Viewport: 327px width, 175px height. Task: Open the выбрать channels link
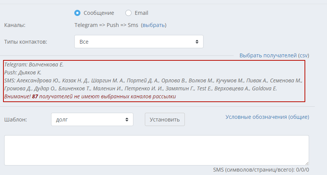pos(154,25)
